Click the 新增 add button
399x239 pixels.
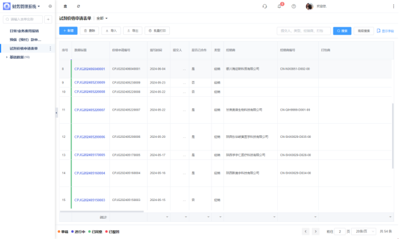pos(68,30)
